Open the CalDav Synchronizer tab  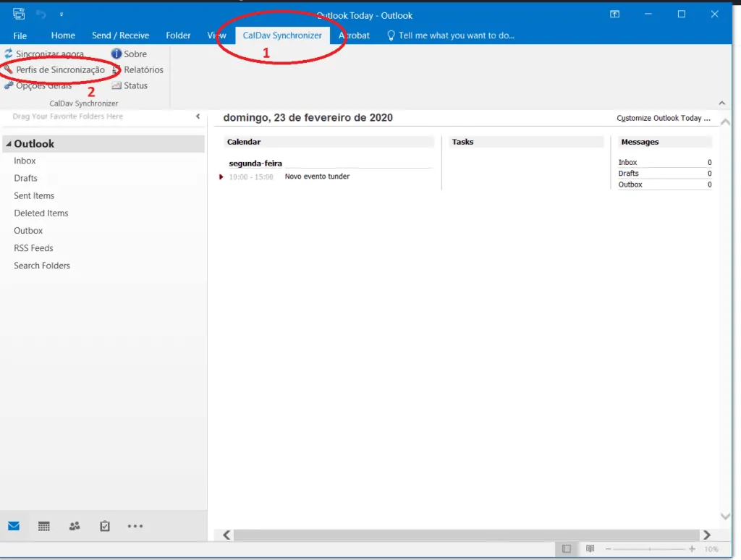tap(282, 35)
